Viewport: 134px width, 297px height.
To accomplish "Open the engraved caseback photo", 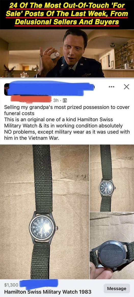I will (x=112, y=246).
